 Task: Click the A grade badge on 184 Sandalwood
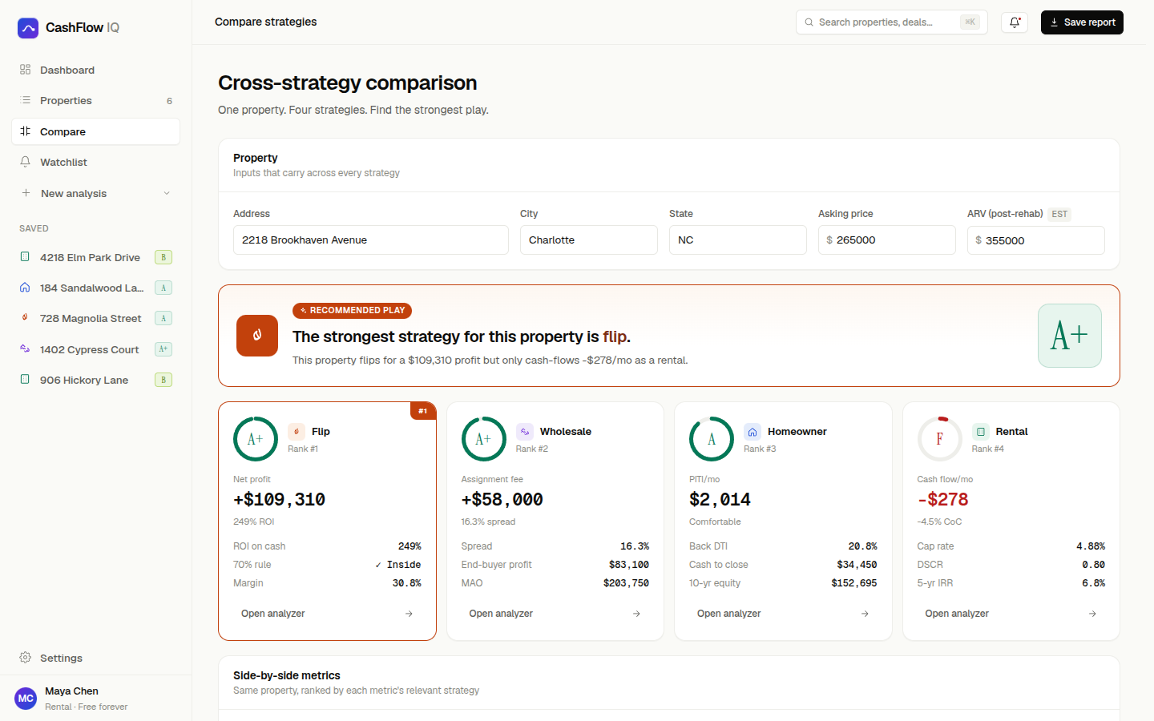[x=163, y=288]
